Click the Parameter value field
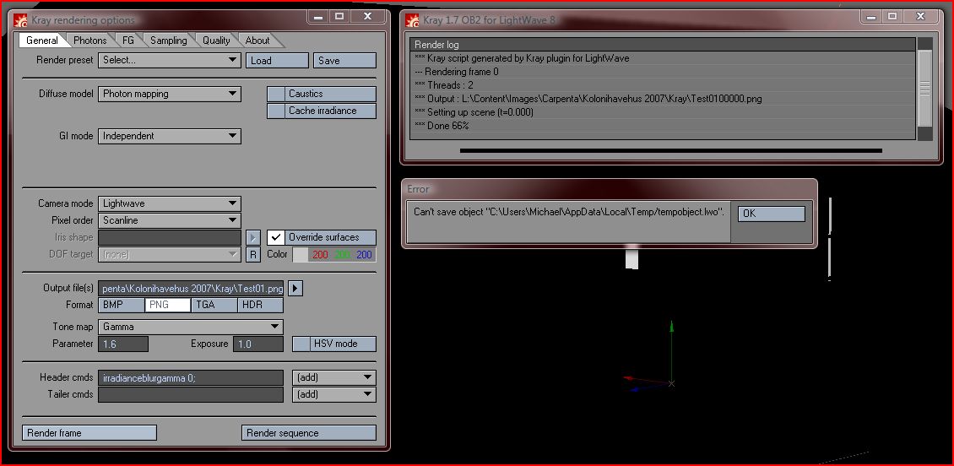Viewport: 954px width, 466px height. tap(123, 344)
